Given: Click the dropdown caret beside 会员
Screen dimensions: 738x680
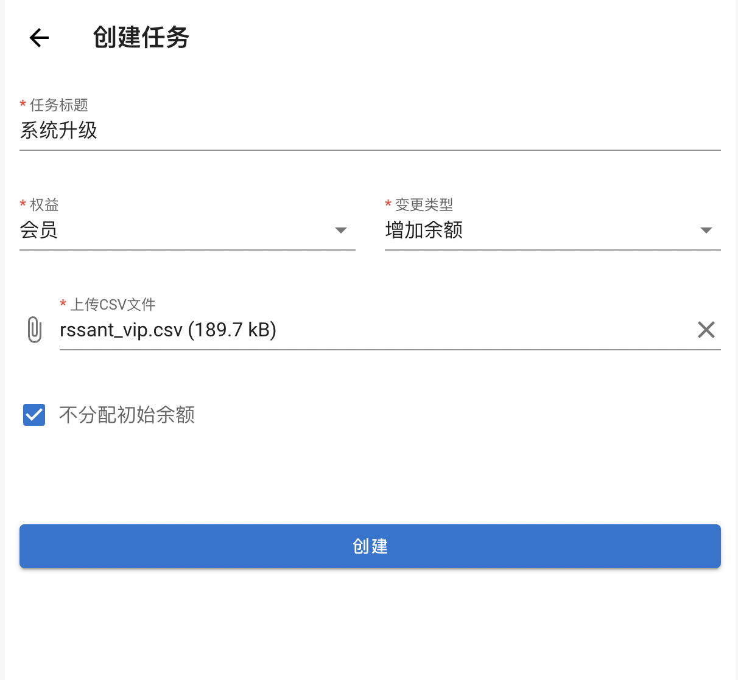Looking at the screenshot, I should tap(341, 230).
